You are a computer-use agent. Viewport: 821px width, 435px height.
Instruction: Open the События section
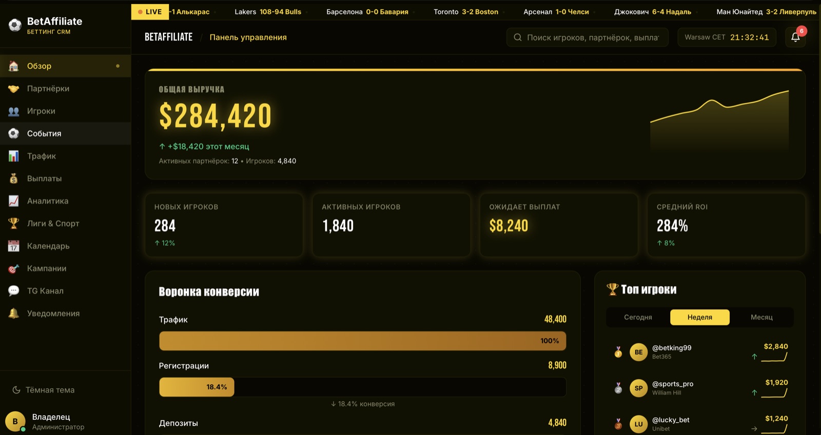[x=65, y=133]
